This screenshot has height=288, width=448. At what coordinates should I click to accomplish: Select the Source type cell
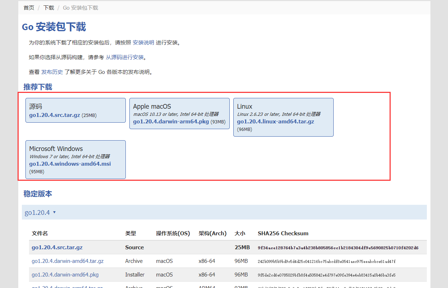pyautogui.click(x=134, y=247)
